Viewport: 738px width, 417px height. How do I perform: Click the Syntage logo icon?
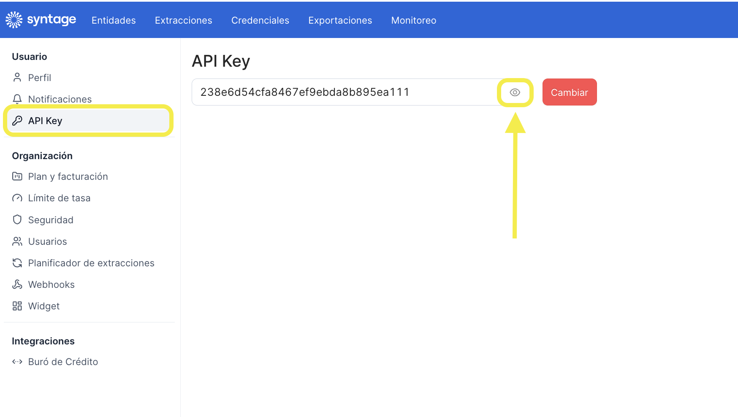point(14,19)
